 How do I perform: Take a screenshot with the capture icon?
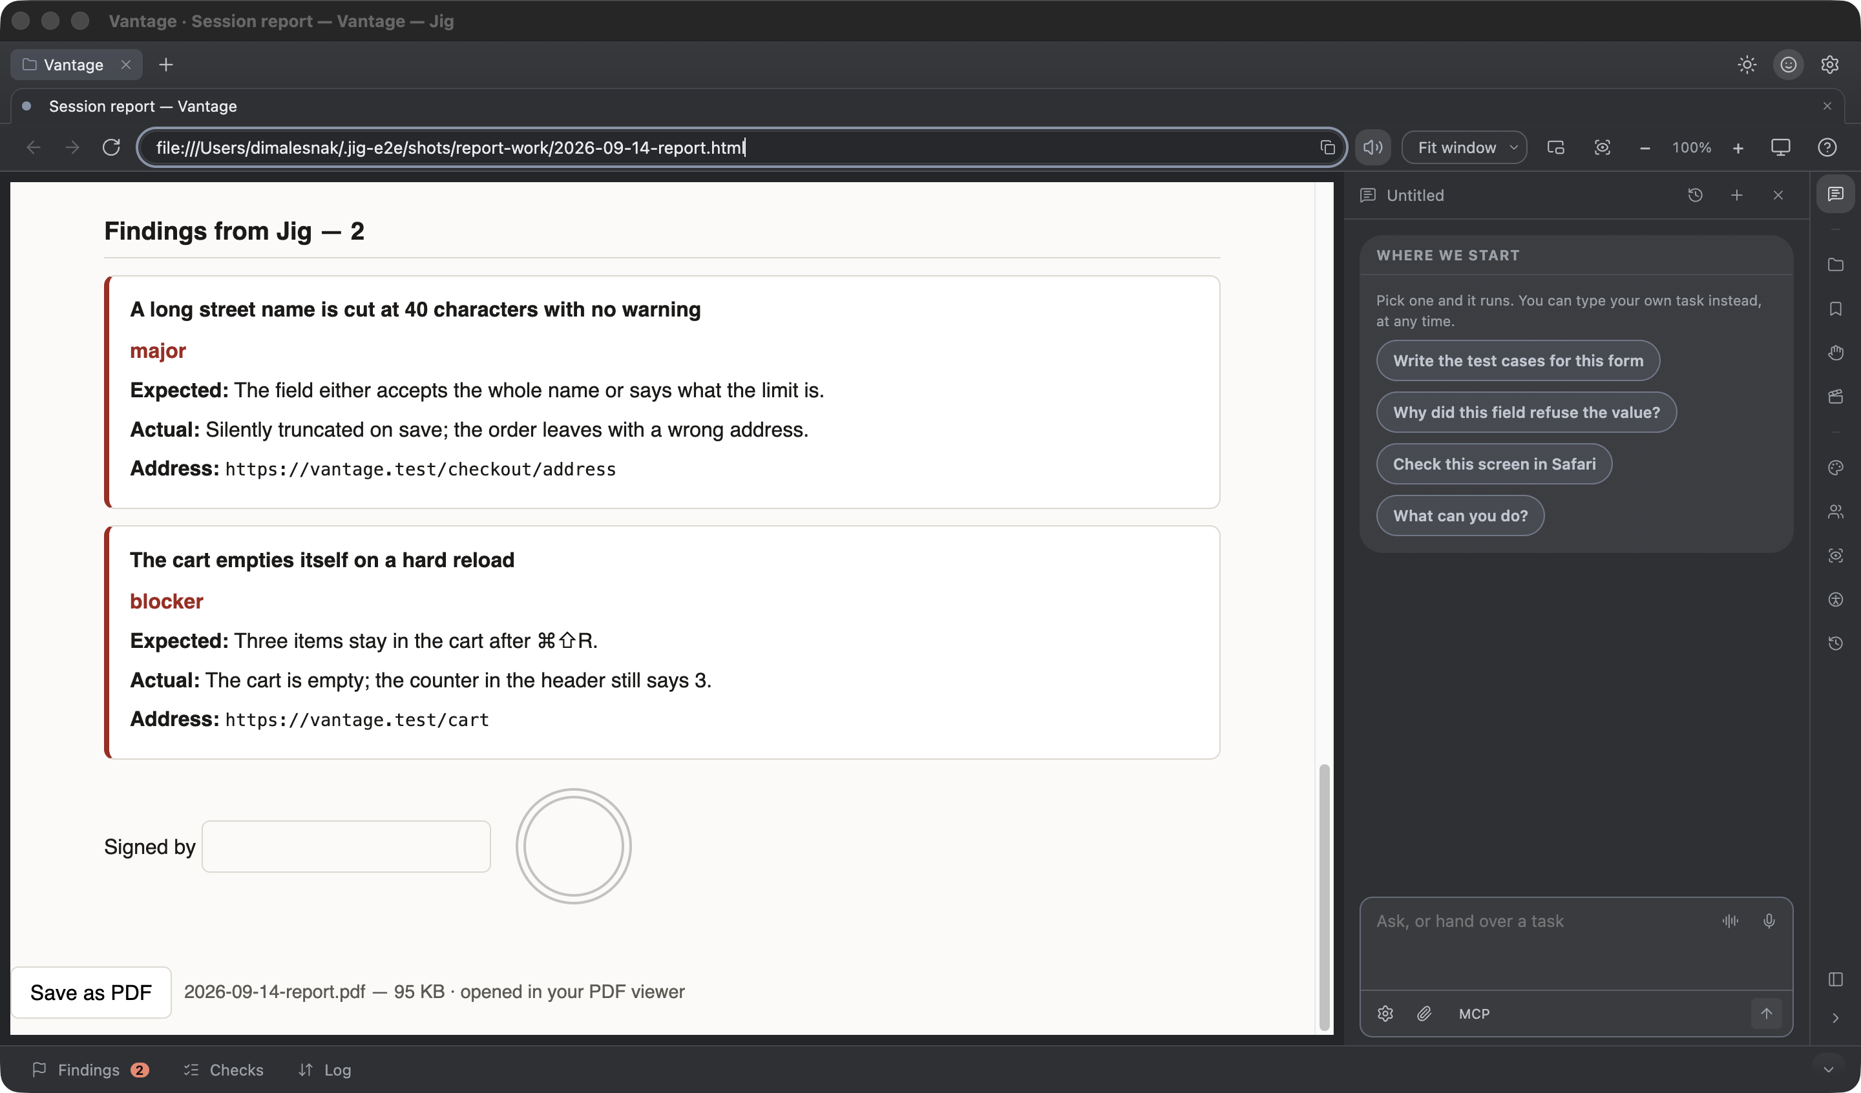point(1602,148)
